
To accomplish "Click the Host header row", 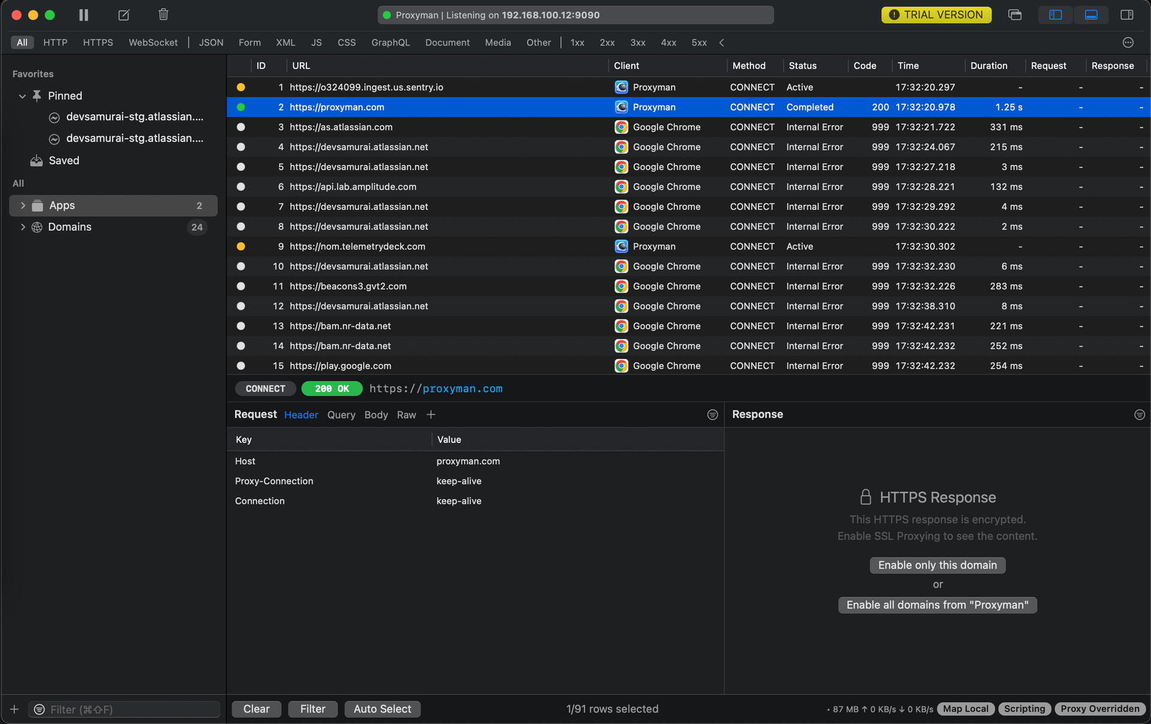I will (475, 461).
